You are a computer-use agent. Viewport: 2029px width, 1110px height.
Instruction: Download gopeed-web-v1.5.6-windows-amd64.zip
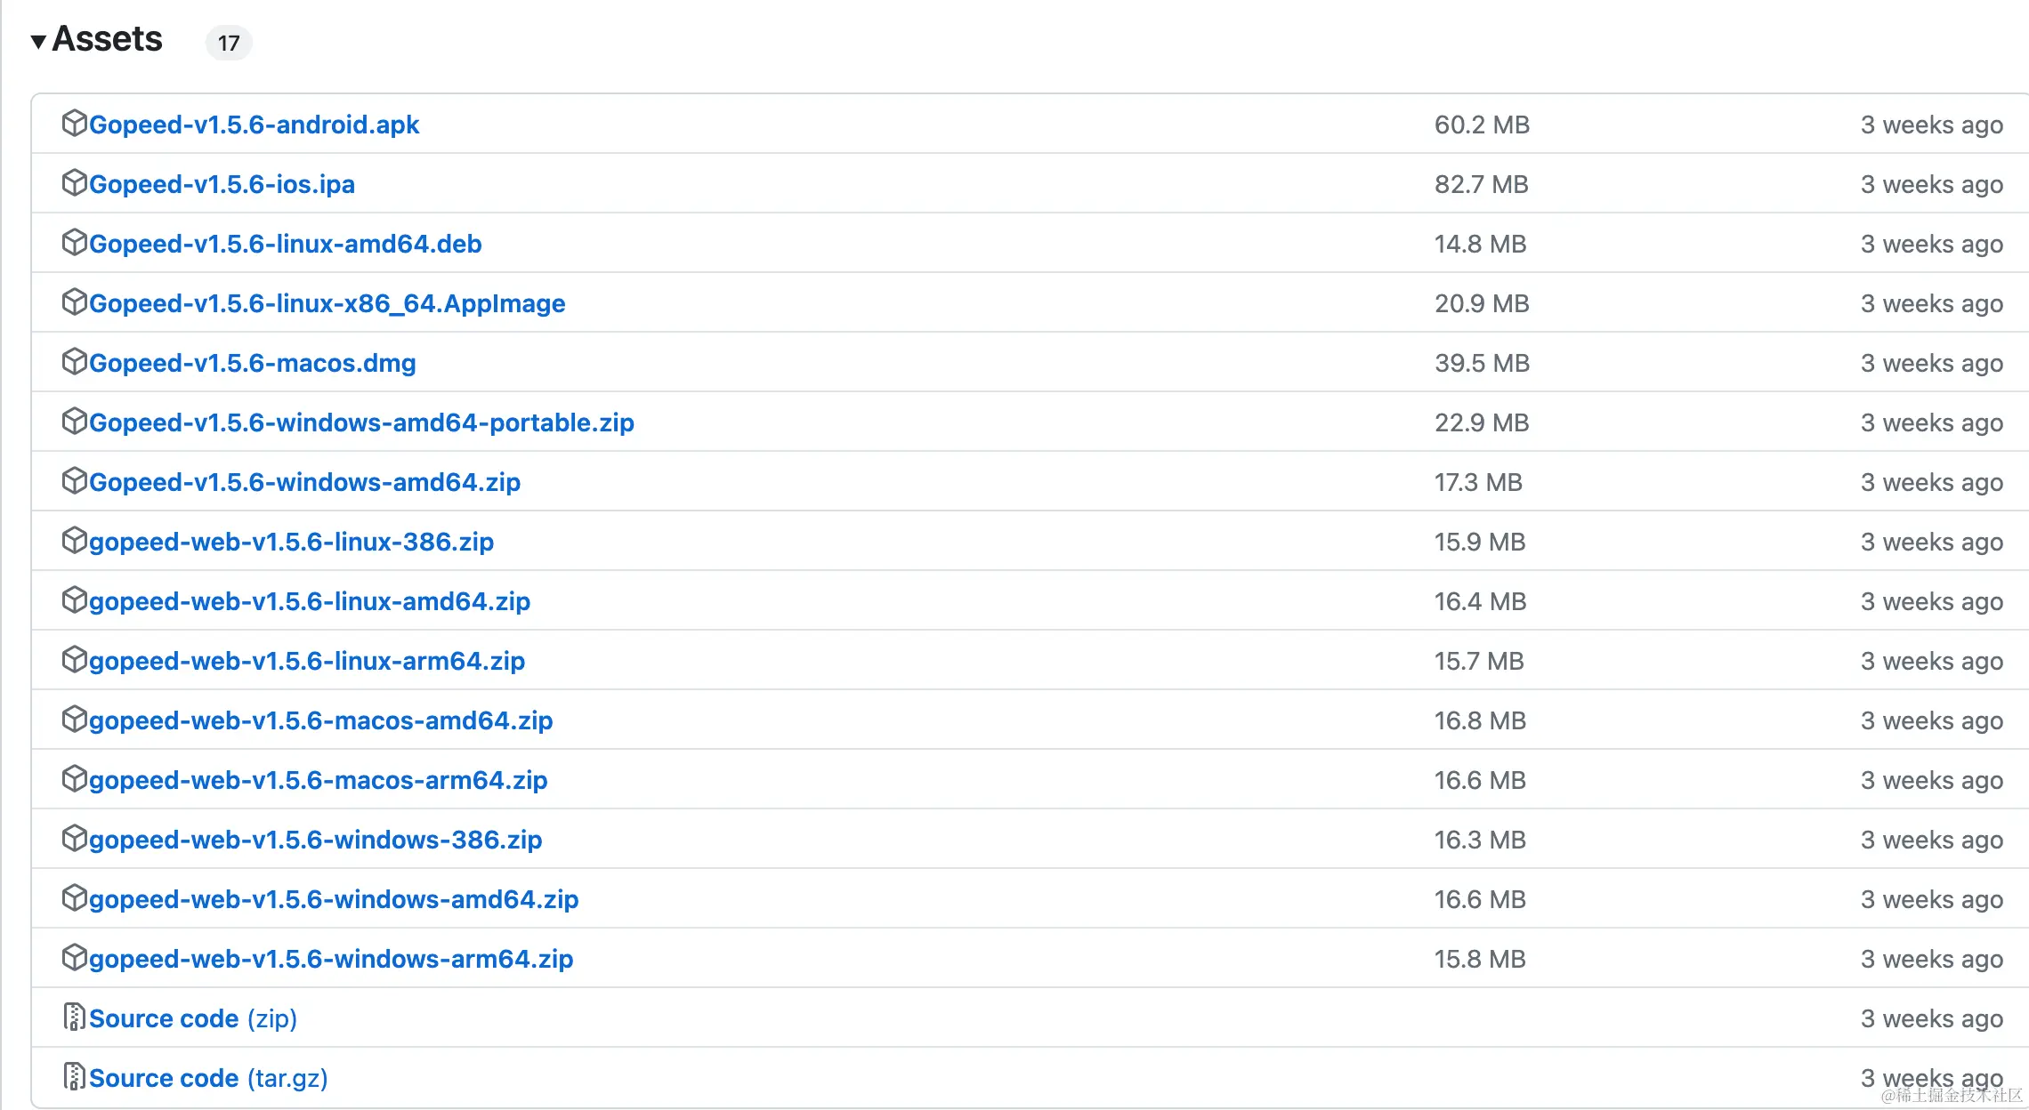tap(334, 899)
